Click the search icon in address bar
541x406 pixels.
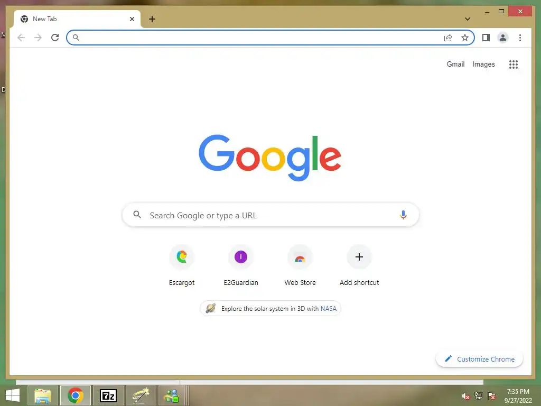pos(76,38)
